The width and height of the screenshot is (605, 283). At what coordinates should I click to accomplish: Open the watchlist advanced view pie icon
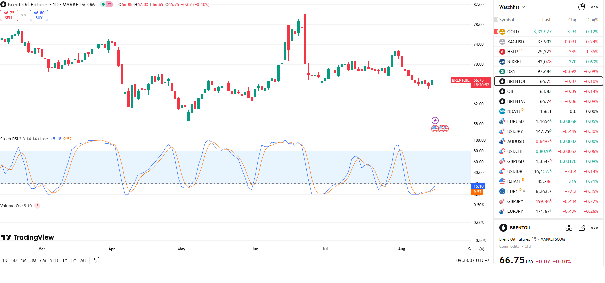coord(582,7)
